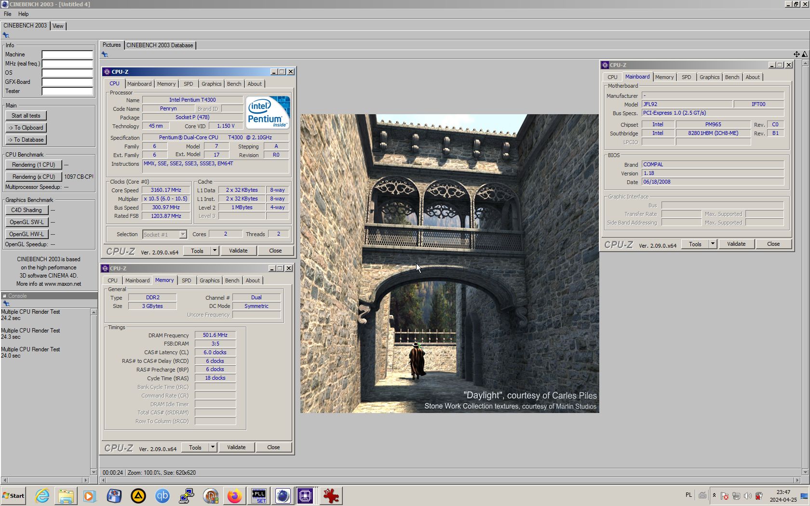Screen dimensions: 810x506
Task: Open SPD tab in CPU-Z Memory window
Action: pyautogui.click(x=187, y=280)
